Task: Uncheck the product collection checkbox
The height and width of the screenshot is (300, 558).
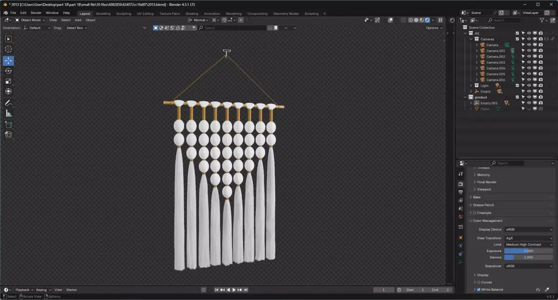Action: (x=517, y=97)
